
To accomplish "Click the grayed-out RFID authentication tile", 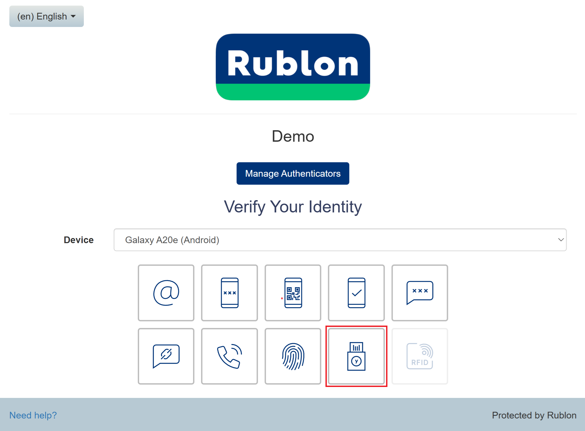I will point(419,356).
